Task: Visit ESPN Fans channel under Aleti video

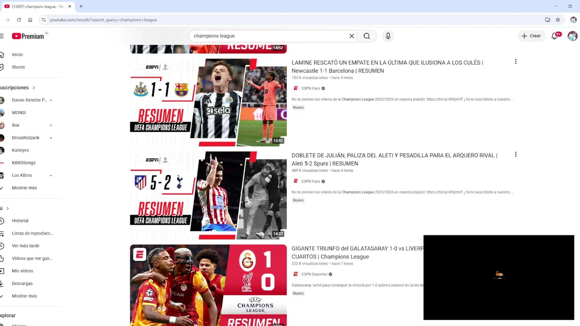Action: (311, 181)
